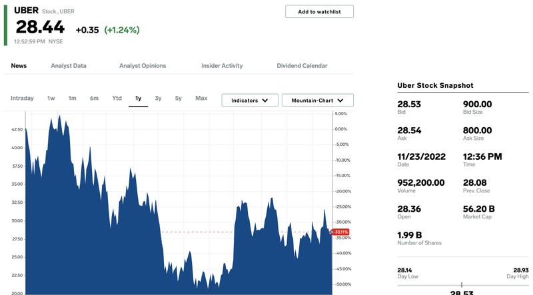Click the Volume value 952,200.00
Image resolution: width=533 pixels, height=295 pixels.
tap(421, 182)
